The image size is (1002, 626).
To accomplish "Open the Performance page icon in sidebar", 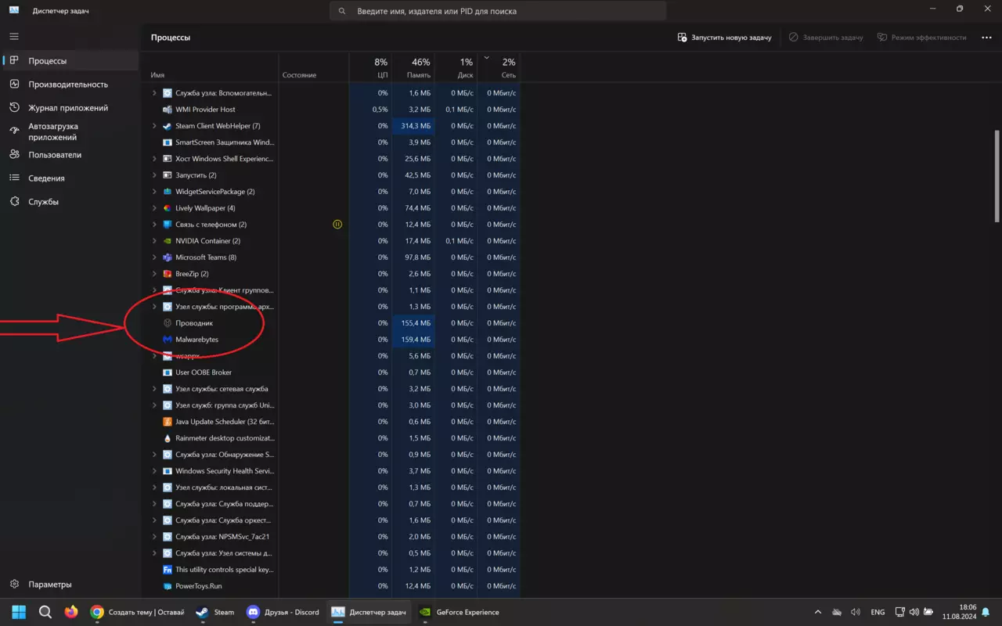I will [14, 85].
